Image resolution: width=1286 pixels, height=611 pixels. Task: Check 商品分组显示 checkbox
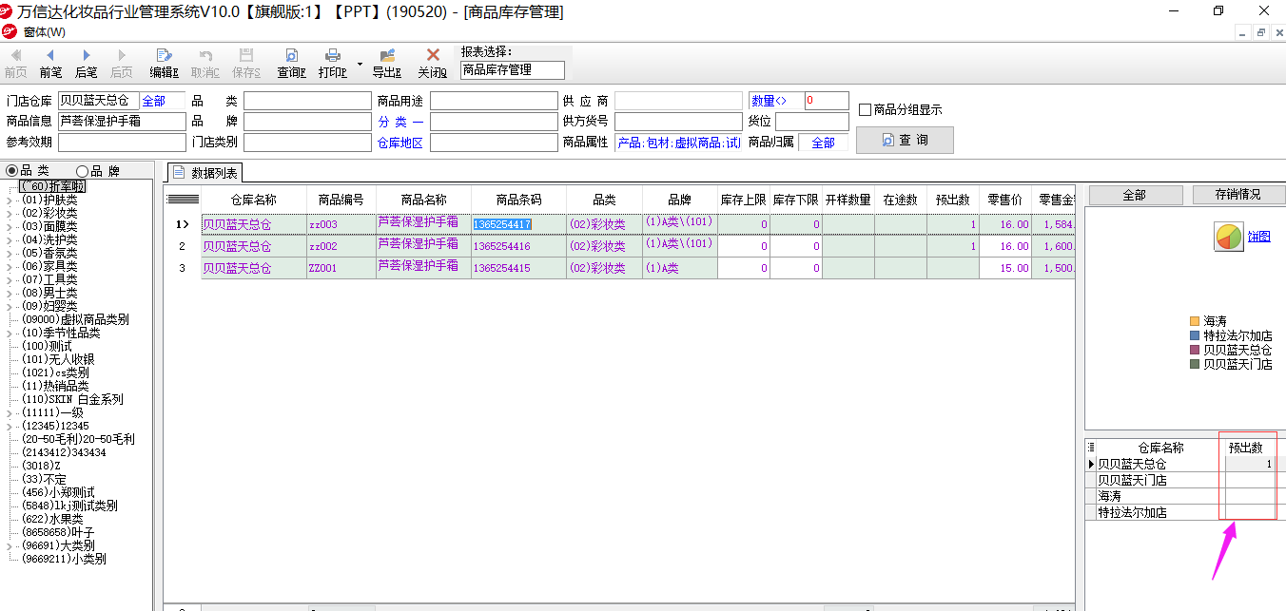[x=865, y=109]
